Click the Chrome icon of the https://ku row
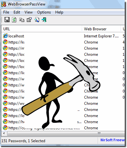 pyautogui.click(x=5, y=42)
